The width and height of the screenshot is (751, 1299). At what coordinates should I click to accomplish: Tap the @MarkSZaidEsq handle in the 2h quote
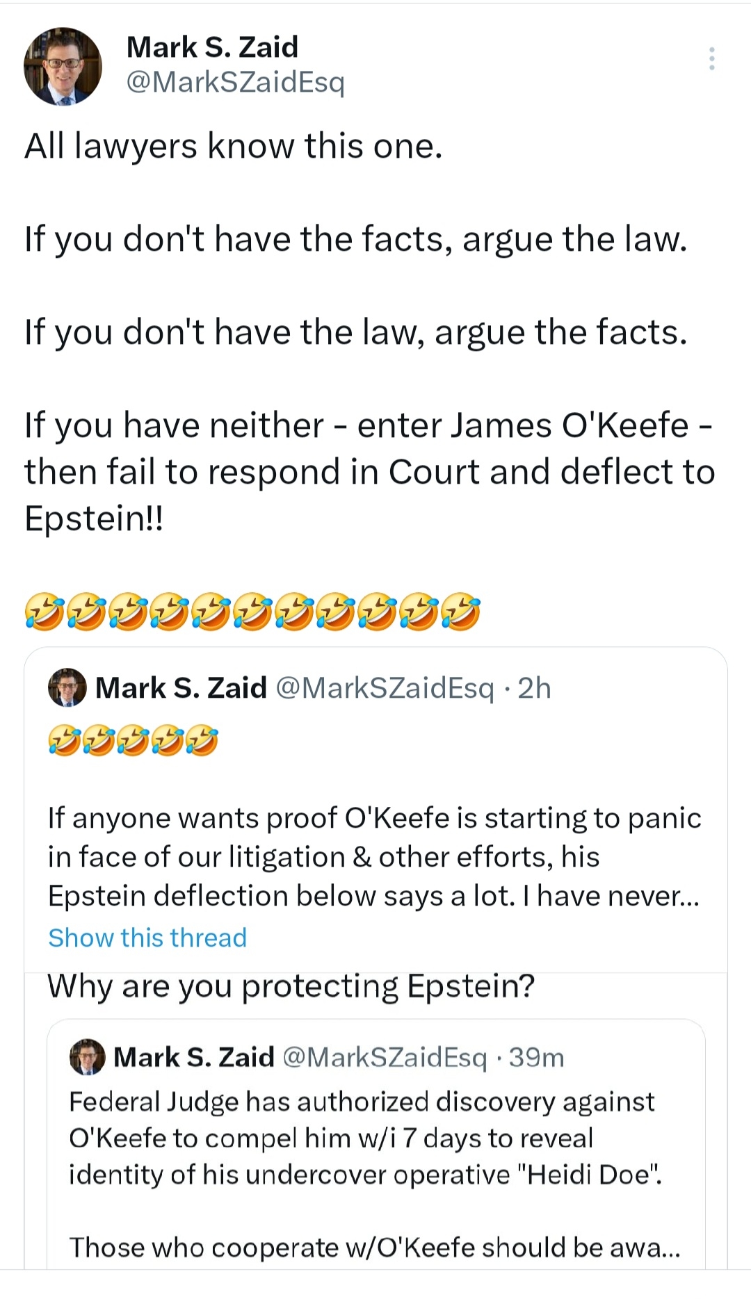pos(385,688)
